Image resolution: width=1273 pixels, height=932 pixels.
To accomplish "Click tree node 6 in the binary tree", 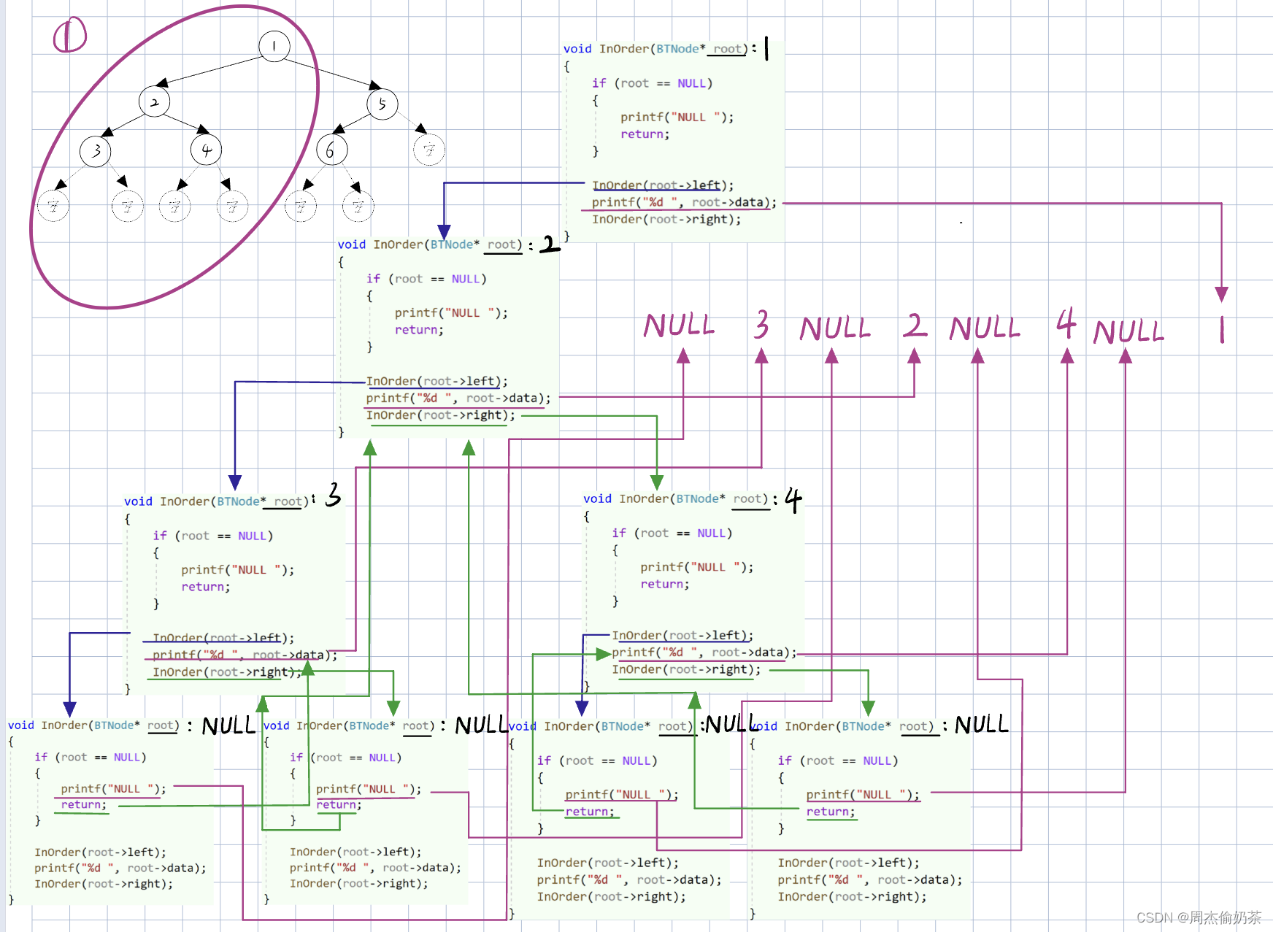I will tap(332, 150).
